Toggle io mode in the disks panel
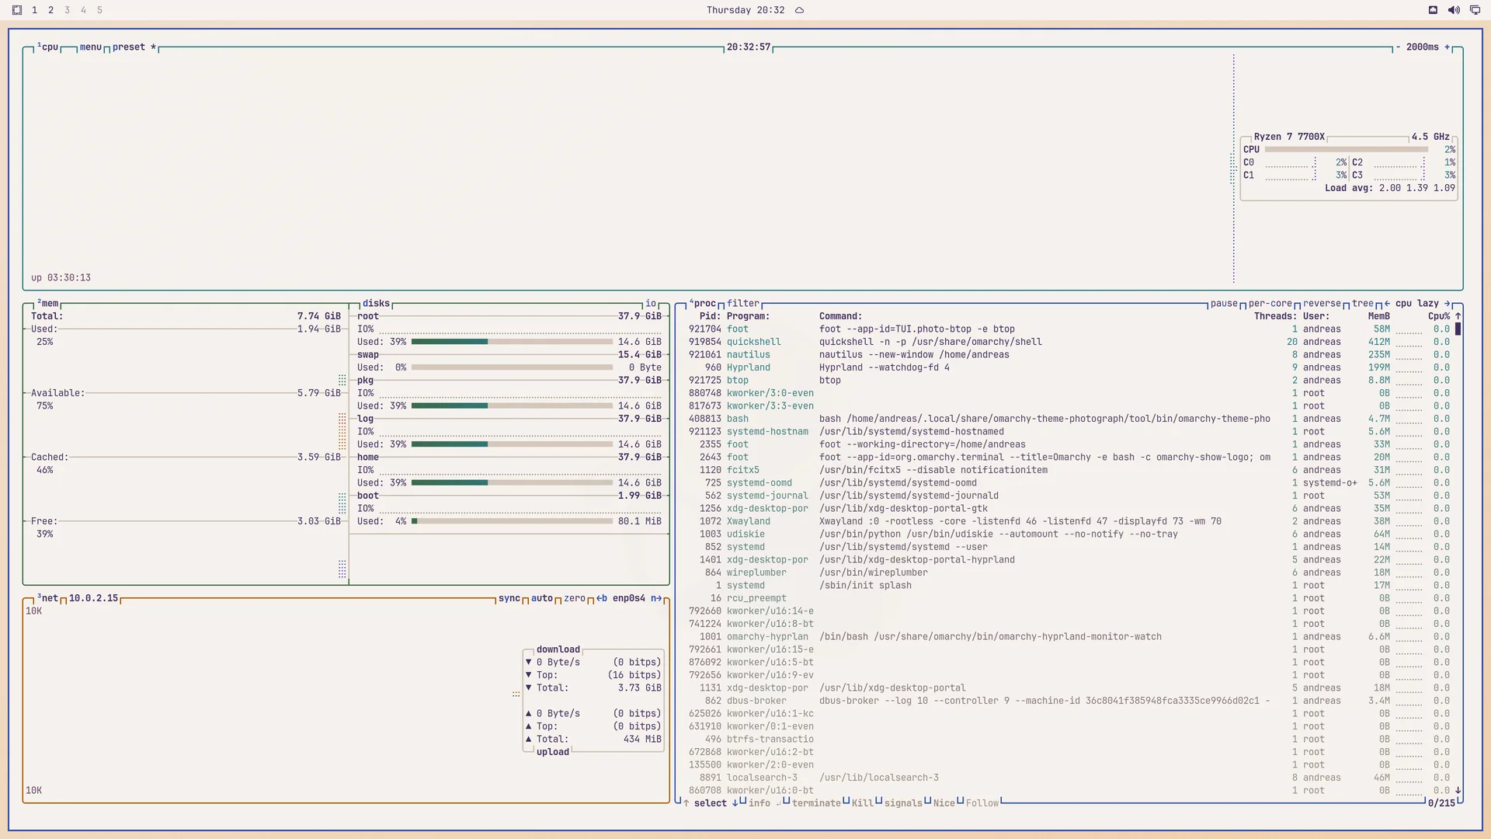The image size is (1491, 839). pos(651,304)
